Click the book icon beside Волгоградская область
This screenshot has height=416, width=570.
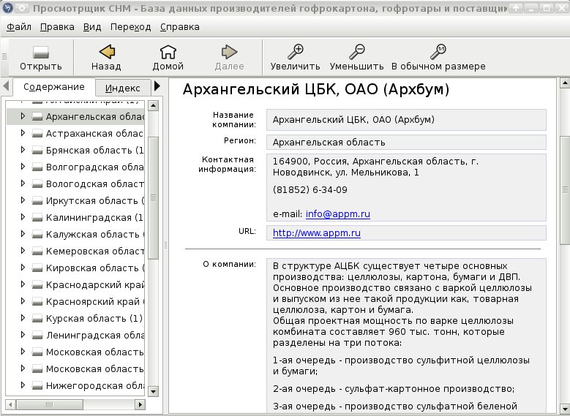37,167
